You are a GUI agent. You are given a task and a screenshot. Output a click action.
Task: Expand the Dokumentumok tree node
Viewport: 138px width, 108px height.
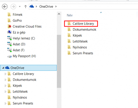[6, 80]
